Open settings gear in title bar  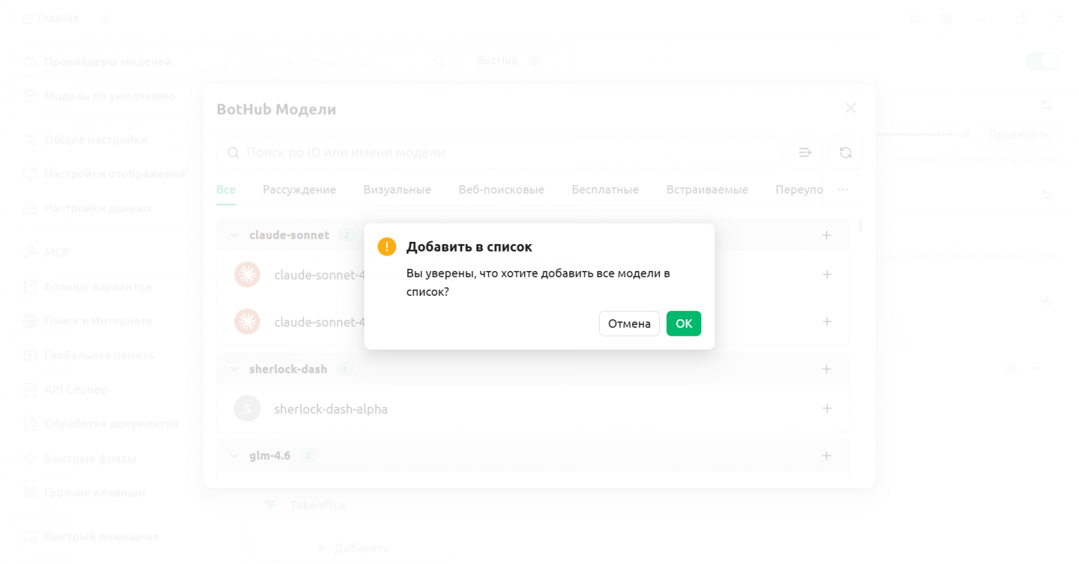tap(946, 19)
